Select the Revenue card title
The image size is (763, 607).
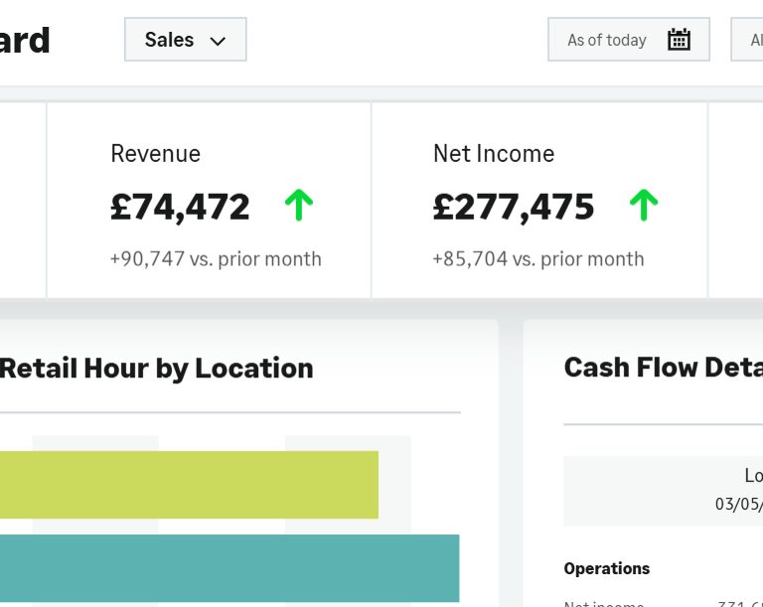click(155, 154)
